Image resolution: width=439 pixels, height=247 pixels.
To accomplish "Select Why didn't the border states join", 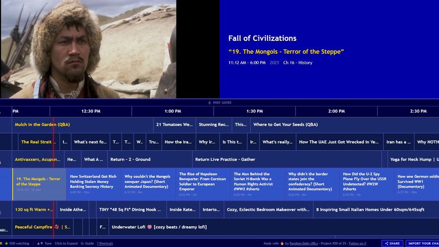I will (x=312, y=184).
